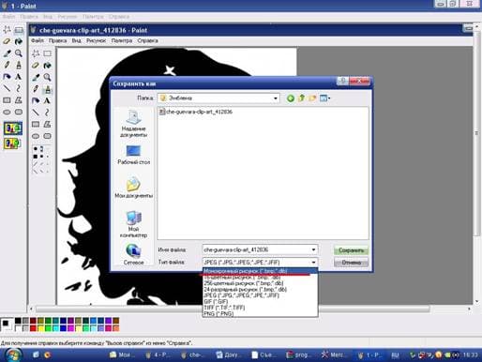This screenshot has height=362, width=482.
Task: Select the Text tool in outer Paint toolbox
Action: tap(19, 77)
